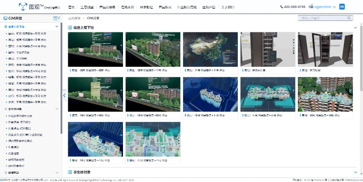Click the CIM开发 panel icon in sidebar header
Image resolution: width=363 pixels, height=182 pixels.
tap(5, 18)
